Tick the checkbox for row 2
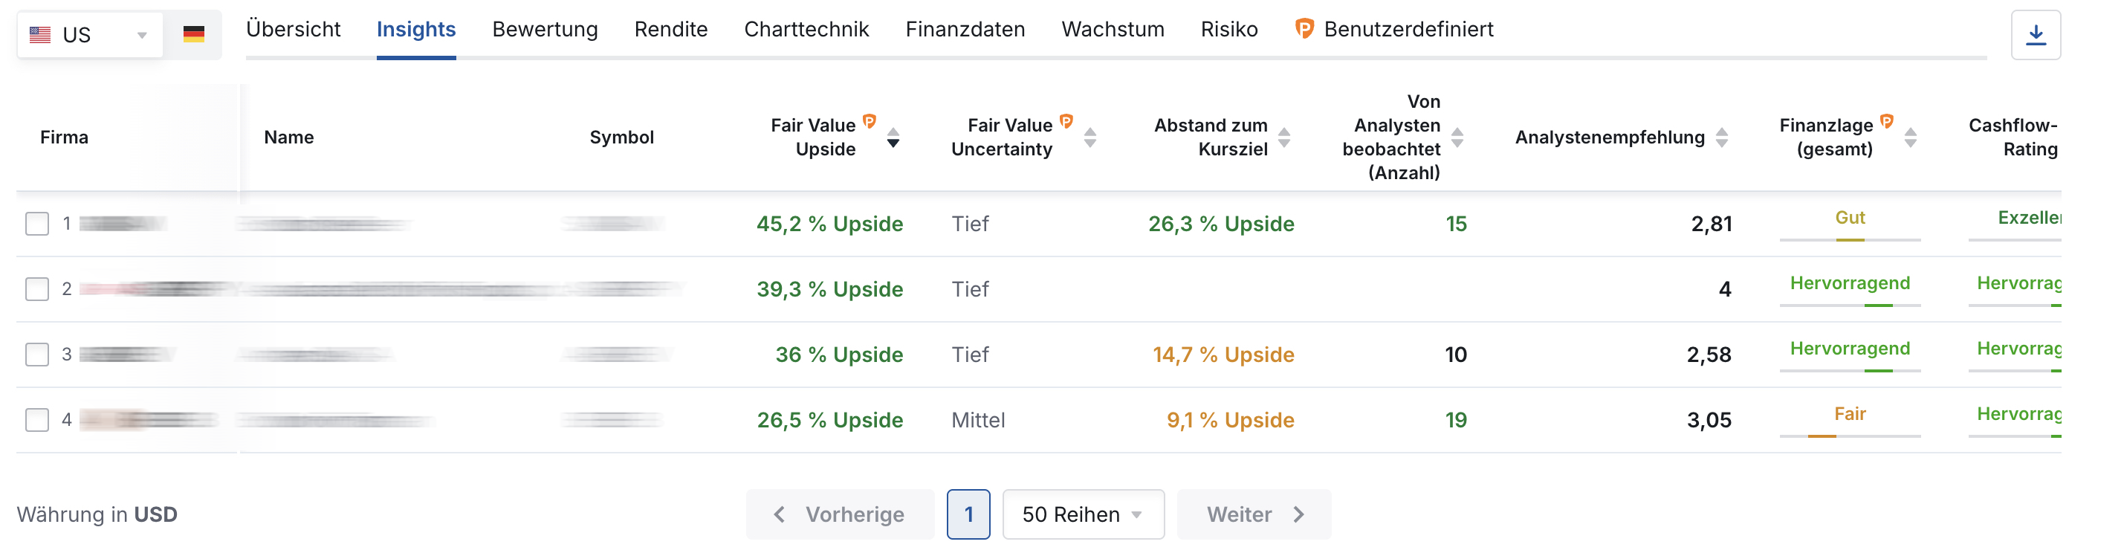Viewport: 2124px width, 556px height. pos(37,288)
